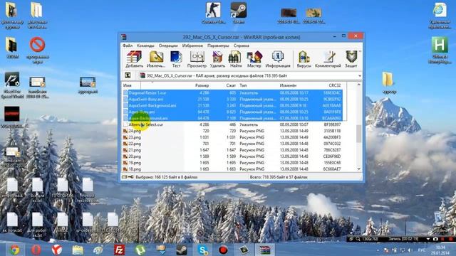
Task: Show archive Информация (Info)
Action: (x=278, y=59)
